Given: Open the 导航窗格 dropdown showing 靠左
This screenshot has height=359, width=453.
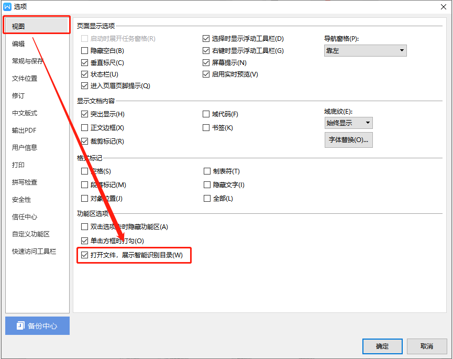Looking at the screenshot, I should pyautogui.click(x=365, y=51).
